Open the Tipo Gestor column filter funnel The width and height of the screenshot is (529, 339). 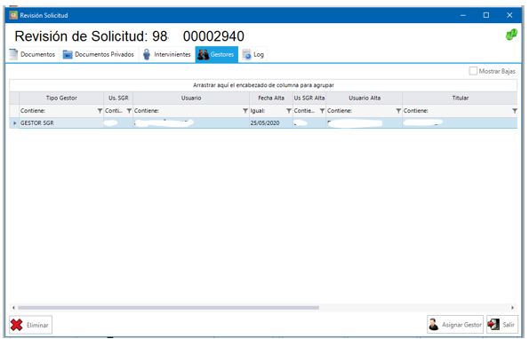point(100,111)
